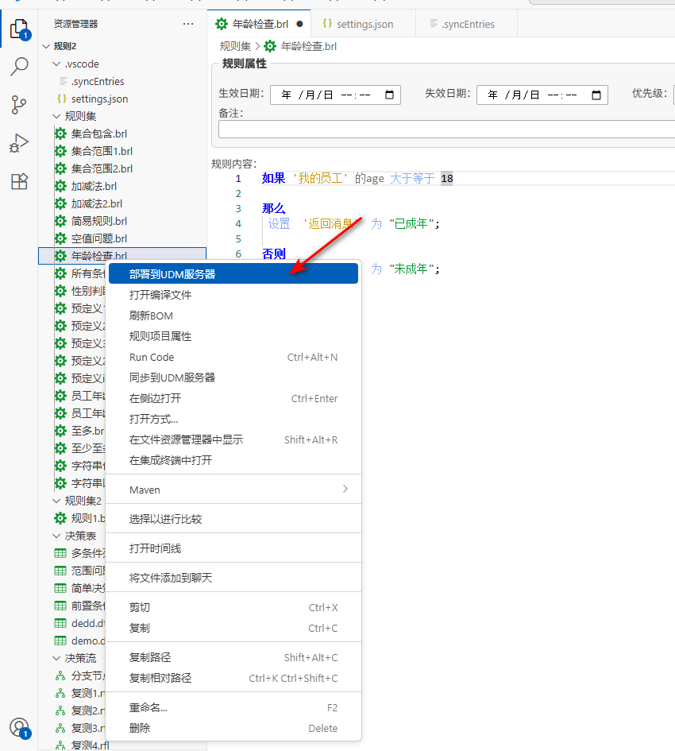The image size is (675, 751).
Task: Open the Search view icon
Action: tap(18, 67)
